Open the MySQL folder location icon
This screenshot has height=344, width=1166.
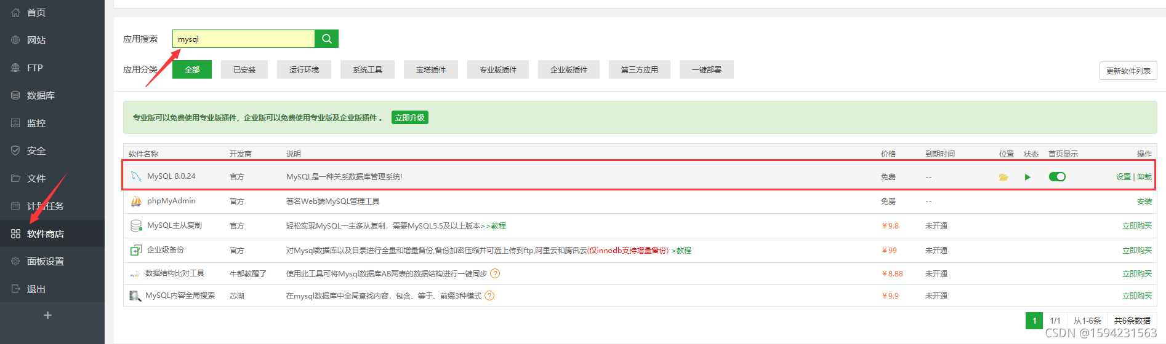pyautogui.click(x=1003, y=177)
